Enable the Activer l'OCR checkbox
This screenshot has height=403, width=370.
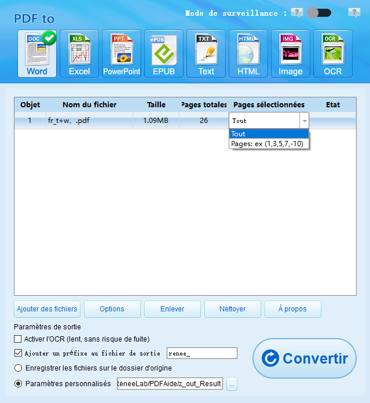tap(18, 339)
